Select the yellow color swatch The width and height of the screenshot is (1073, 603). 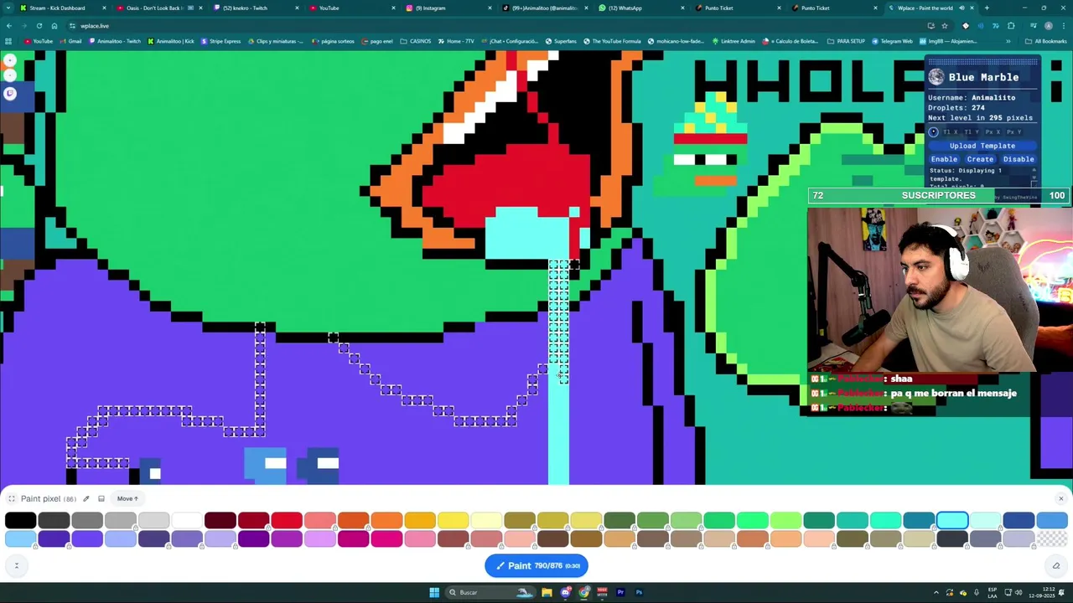click(453, 521)
